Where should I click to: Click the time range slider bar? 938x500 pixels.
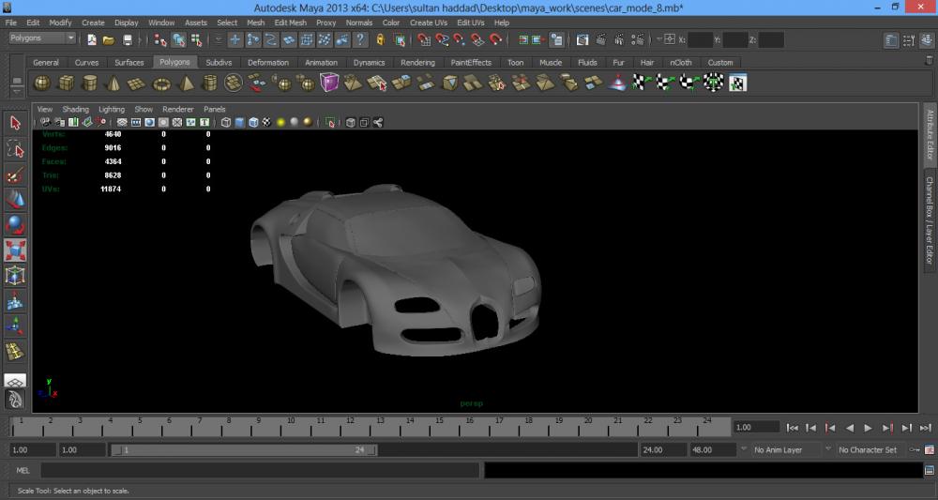pyautogui.click(x=244, y=450)
